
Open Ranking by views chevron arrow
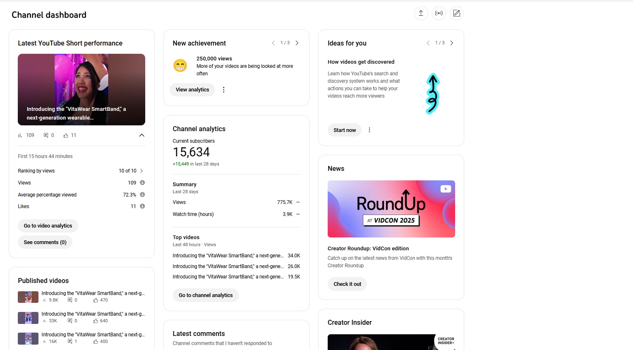(141, 171)
